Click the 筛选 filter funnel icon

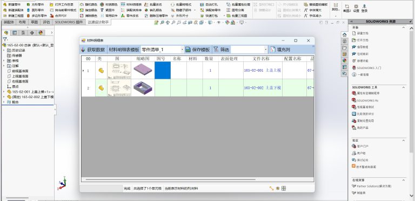pyautogui.click(x=216, y=50)
